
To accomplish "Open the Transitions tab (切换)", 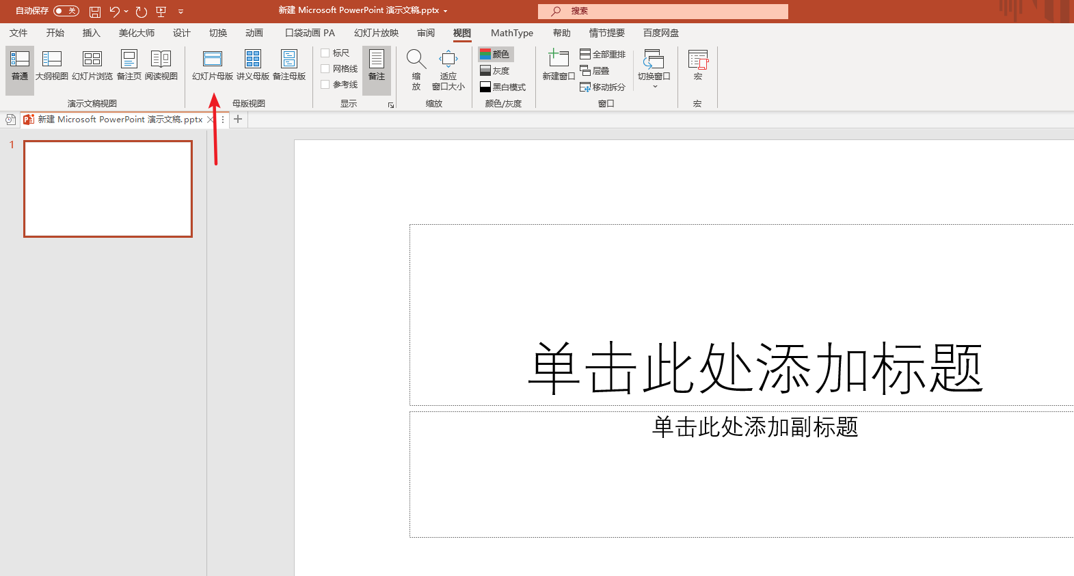I will tap(218, 33).
